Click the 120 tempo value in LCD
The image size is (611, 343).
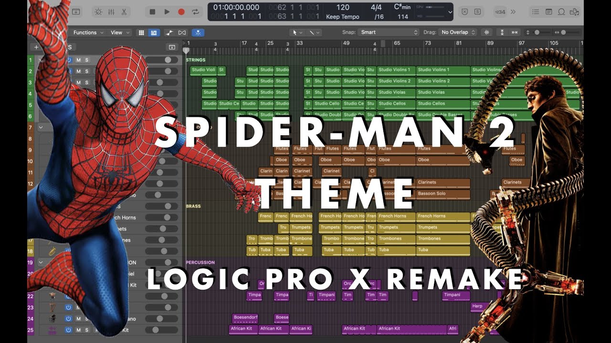pyautogui.click(x=343, y=8)
